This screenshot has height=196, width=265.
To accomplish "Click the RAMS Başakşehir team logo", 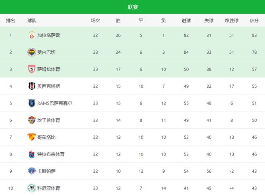I will [31, 103].
